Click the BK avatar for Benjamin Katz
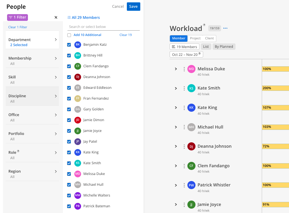This screenshot has width=289, height=213. [x=78, y=45]
